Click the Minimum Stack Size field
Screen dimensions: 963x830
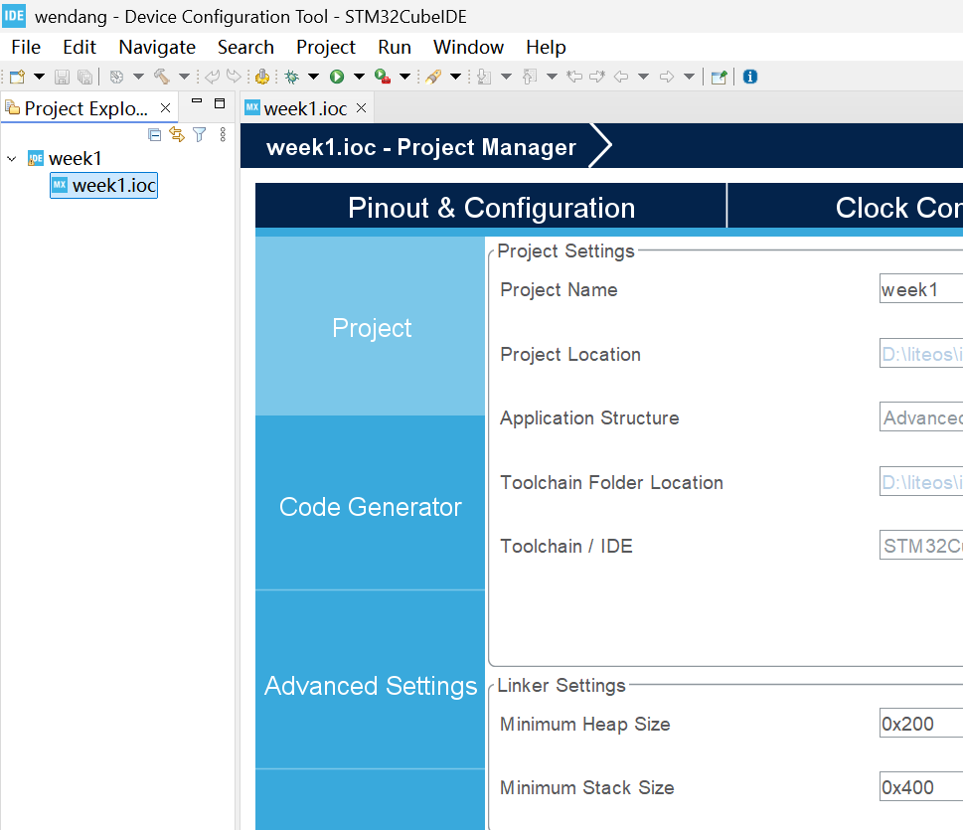[921, 786]
